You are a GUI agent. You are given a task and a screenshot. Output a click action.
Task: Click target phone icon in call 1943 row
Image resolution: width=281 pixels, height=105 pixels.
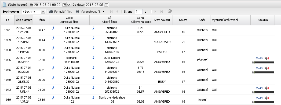pos(93,88)
